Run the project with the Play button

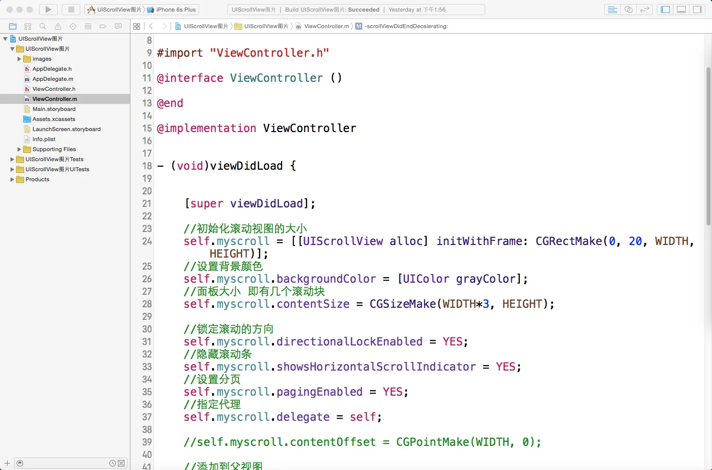pyautogui.click(x=48, y=10)
